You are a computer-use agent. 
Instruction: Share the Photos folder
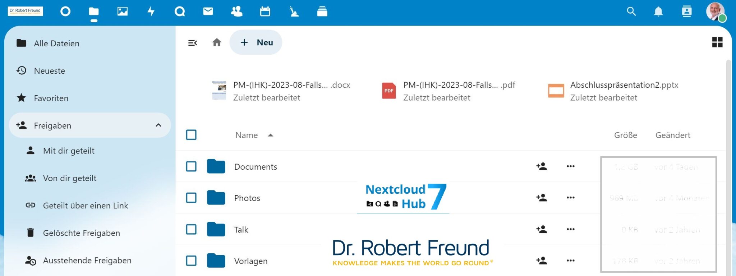click(542, 198)
